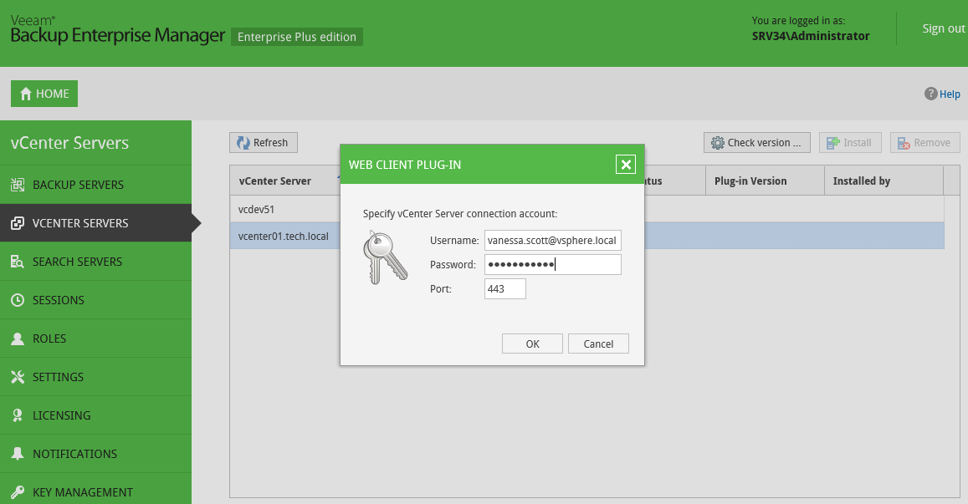Select the vcenter01.tech.local server row
This screenshot has height=504, width=968.
[587, 236]
